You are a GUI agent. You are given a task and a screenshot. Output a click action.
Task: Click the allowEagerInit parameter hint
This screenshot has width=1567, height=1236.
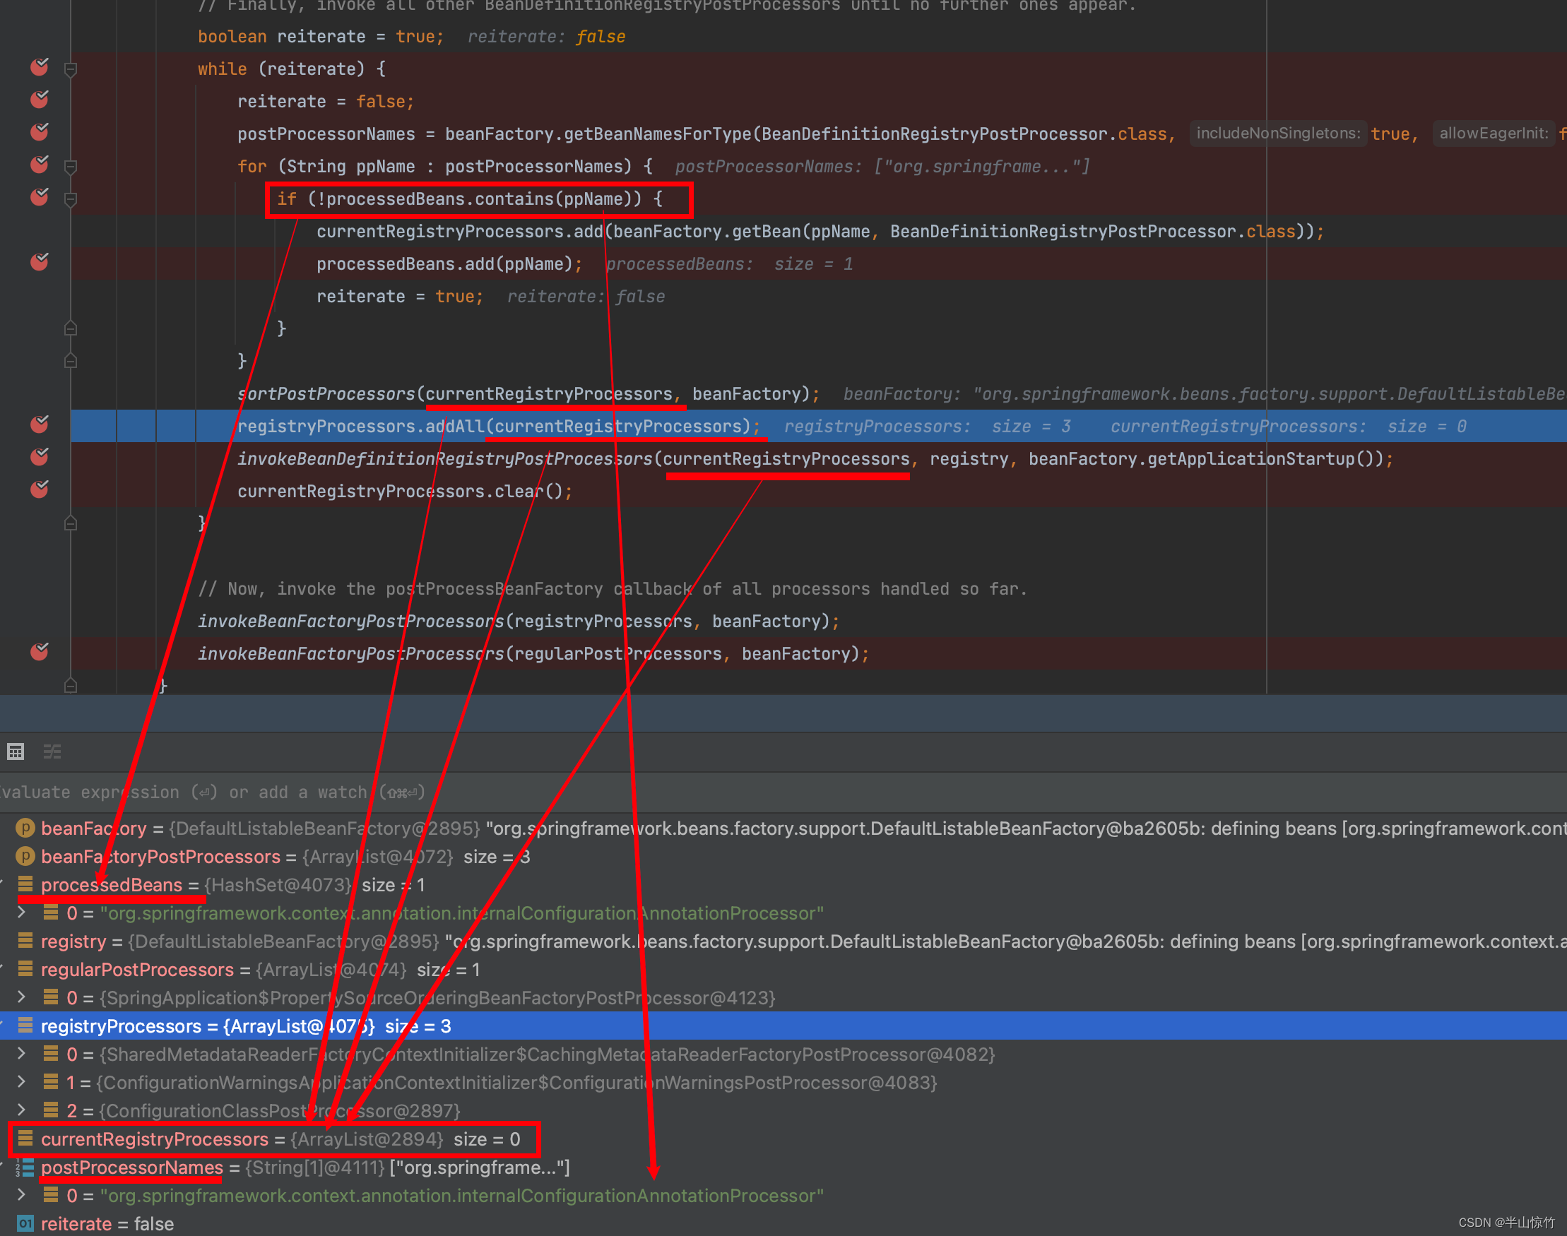click(1494, 133)
